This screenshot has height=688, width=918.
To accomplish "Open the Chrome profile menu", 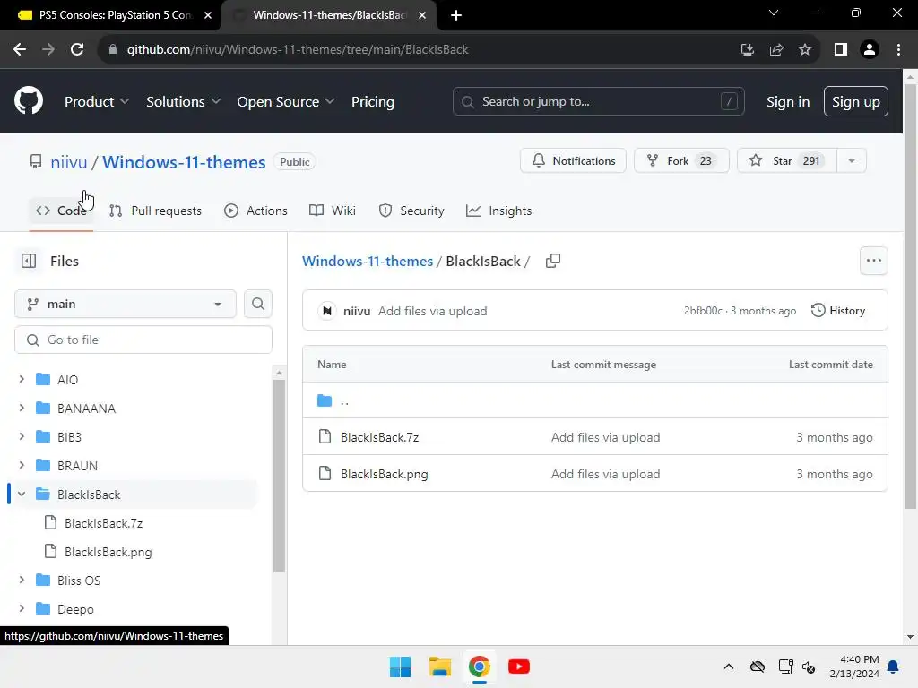I will 870,50.
